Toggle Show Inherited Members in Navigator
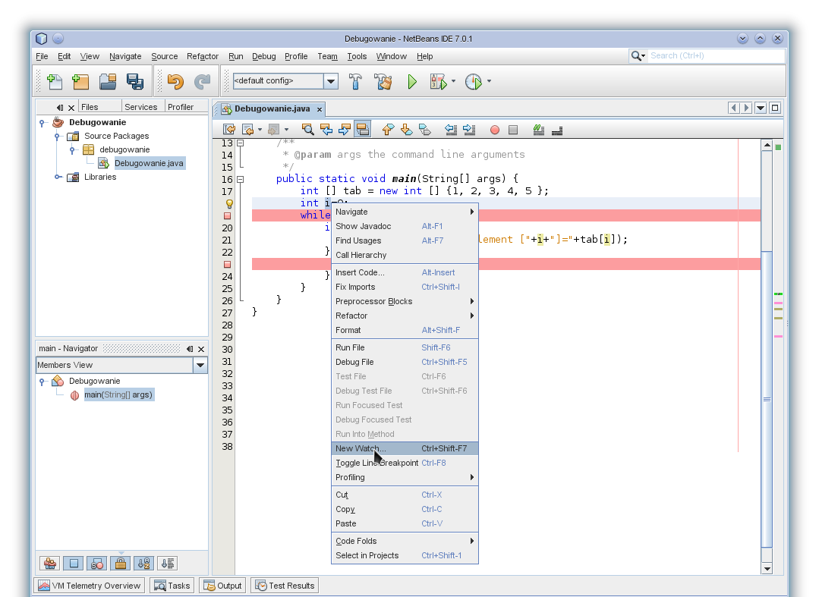The width and height of the screenshot is (819, 597). (50, 563)
